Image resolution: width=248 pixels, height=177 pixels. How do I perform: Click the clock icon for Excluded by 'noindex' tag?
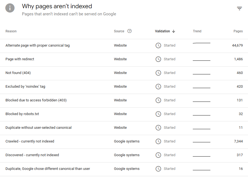point(158,87)
